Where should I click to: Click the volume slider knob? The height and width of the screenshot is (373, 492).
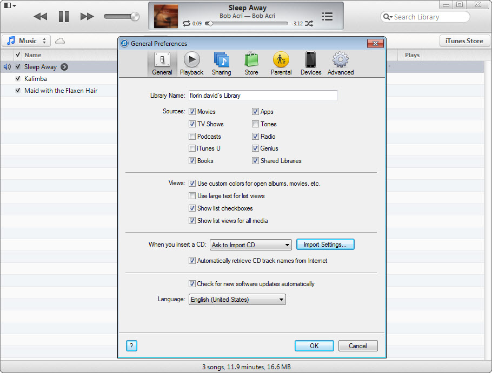(135, 17)
